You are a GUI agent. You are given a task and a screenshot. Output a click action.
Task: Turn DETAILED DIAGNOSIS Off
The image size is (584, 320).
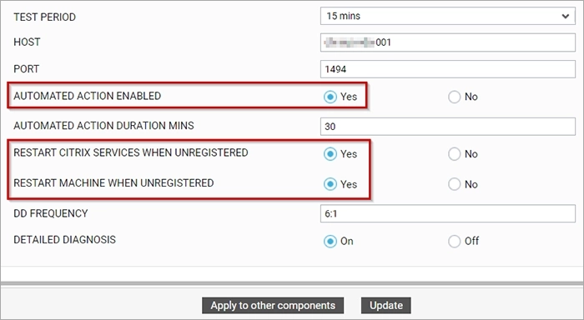[x=455, y=241]
